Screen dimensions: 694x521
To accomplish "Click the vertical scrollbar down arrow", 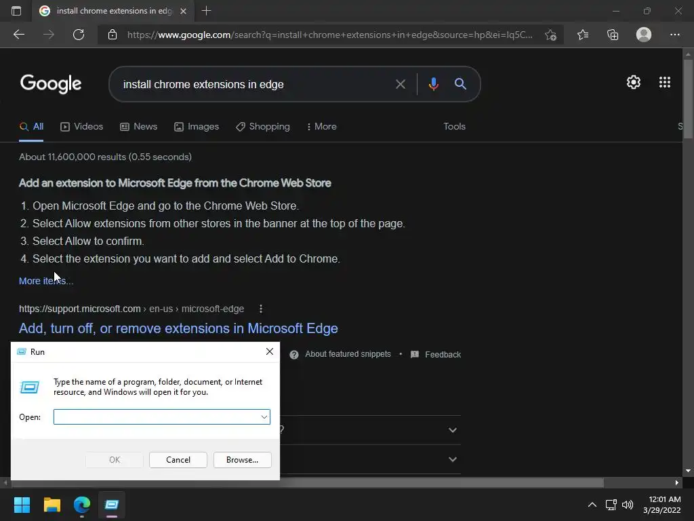I will 688,471.
